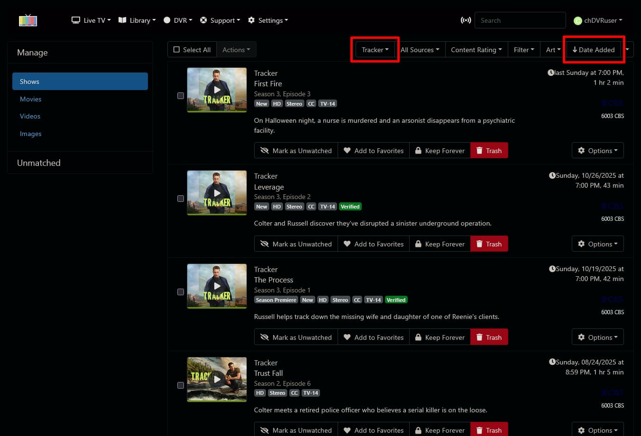Screen dimensions: 641x436
Task: Go to Movies in the Manage sidebar
Action: pos(31,99)
